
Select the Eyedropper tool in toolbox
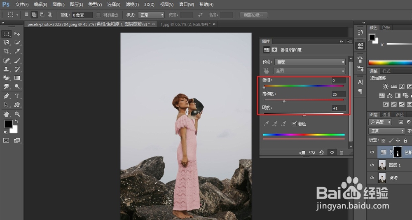pyautogui.click(x=17, y=51)
